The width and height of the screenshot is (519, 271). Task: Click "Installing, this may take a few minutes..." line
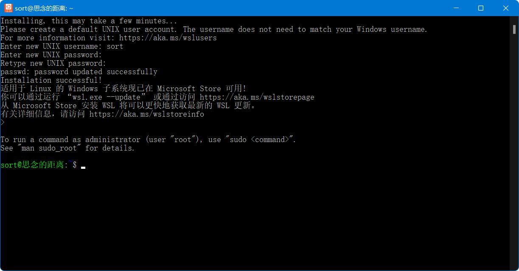(x=89, y=21)
